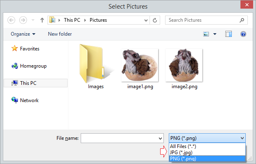The height and width of the screenshot is (164, 256).
Task: Click the Forward navigation arrow
Action: click(x=23, y=20)
